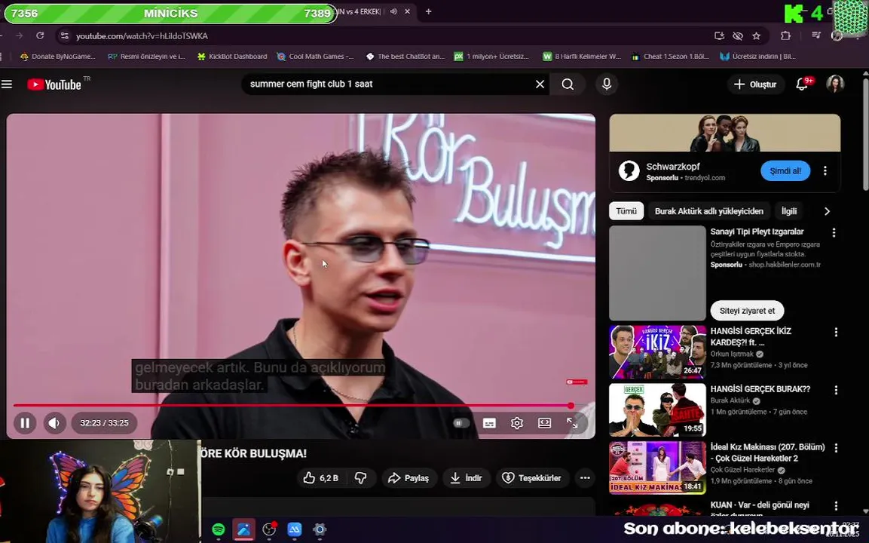The image size is (869, 543).
Task: Run search with magnifier button
Action: tap(568, 84)
